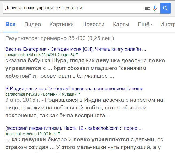Viewport: 175px width, 153px height.
Task: Open the Новости tab
Action: [93, 24]
